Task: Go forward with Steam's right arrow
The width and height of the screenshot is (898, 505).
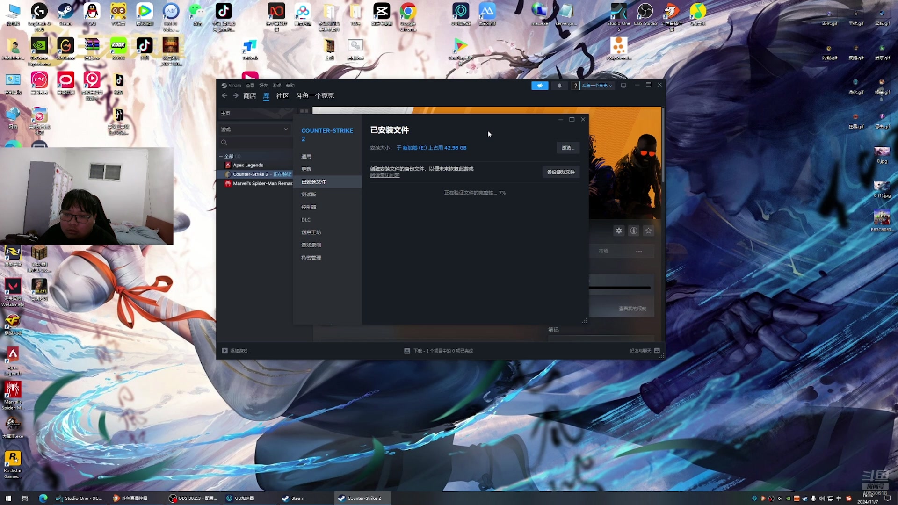Action: tap(235, 95)
